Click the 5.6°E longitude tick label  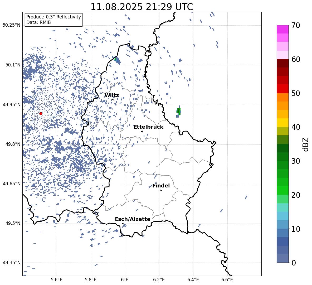click(x=57, y=280)
